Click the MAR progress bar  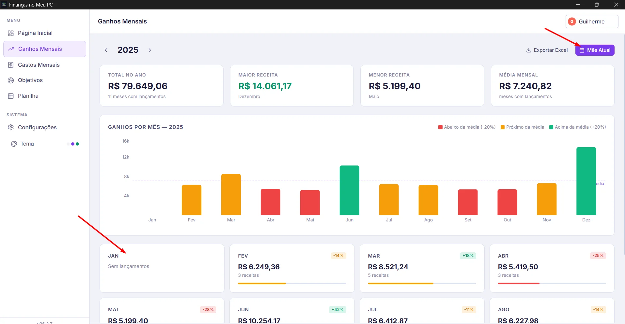point(422,283)
